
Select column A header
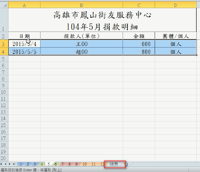coord(24,5)
